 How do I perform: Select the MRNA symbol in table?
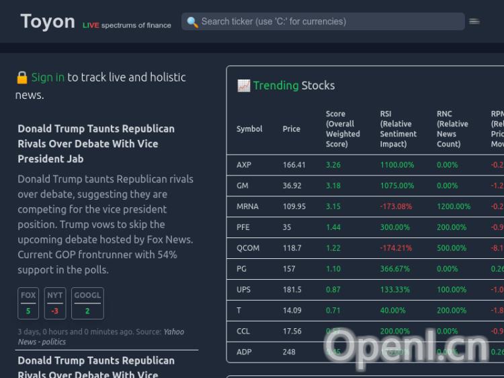(x=247, y=206)
